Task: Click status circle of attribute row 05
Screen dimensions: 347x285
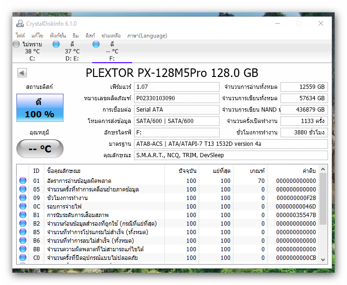Action: pos(23,189)
